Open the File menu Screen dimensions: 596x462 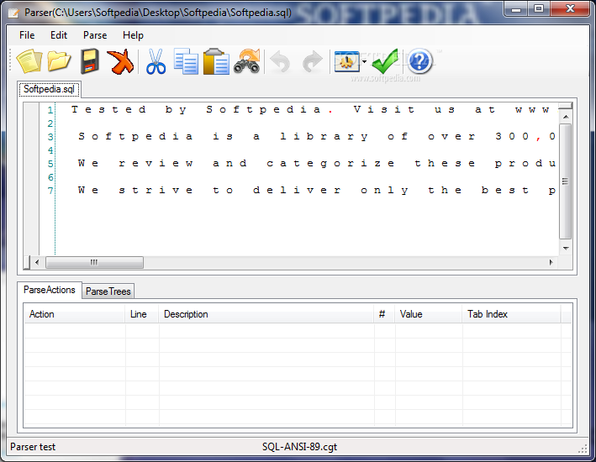pos(27,35)
